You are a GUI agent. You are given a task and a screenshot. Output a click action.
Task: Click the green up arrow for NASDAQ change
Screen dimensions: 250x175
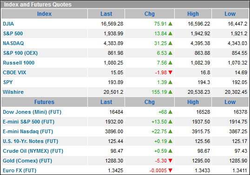170,43
